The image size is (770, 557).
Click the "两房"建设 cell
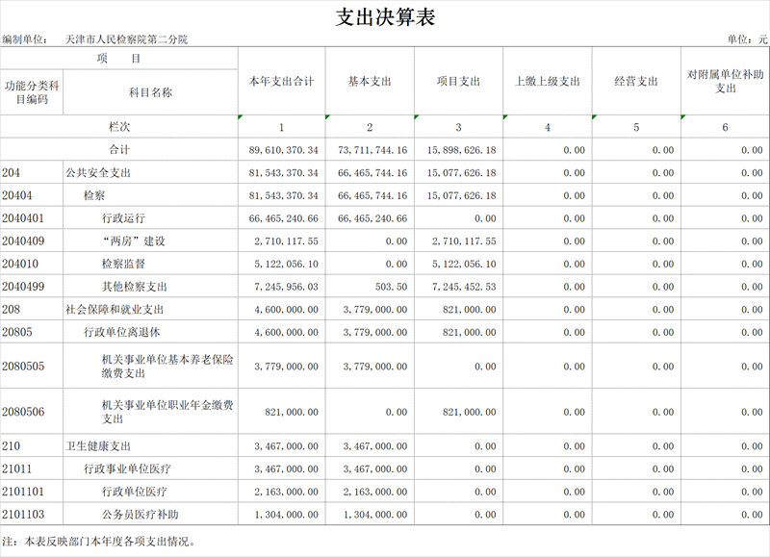tap(151, 241)
